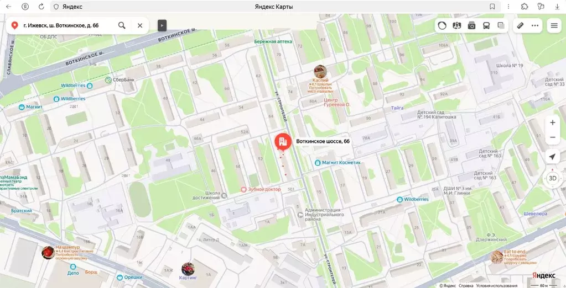566x288 pixels.
Task: Open the Орешки shop marker
Action: pyautogui.click(x=120, y=277)
